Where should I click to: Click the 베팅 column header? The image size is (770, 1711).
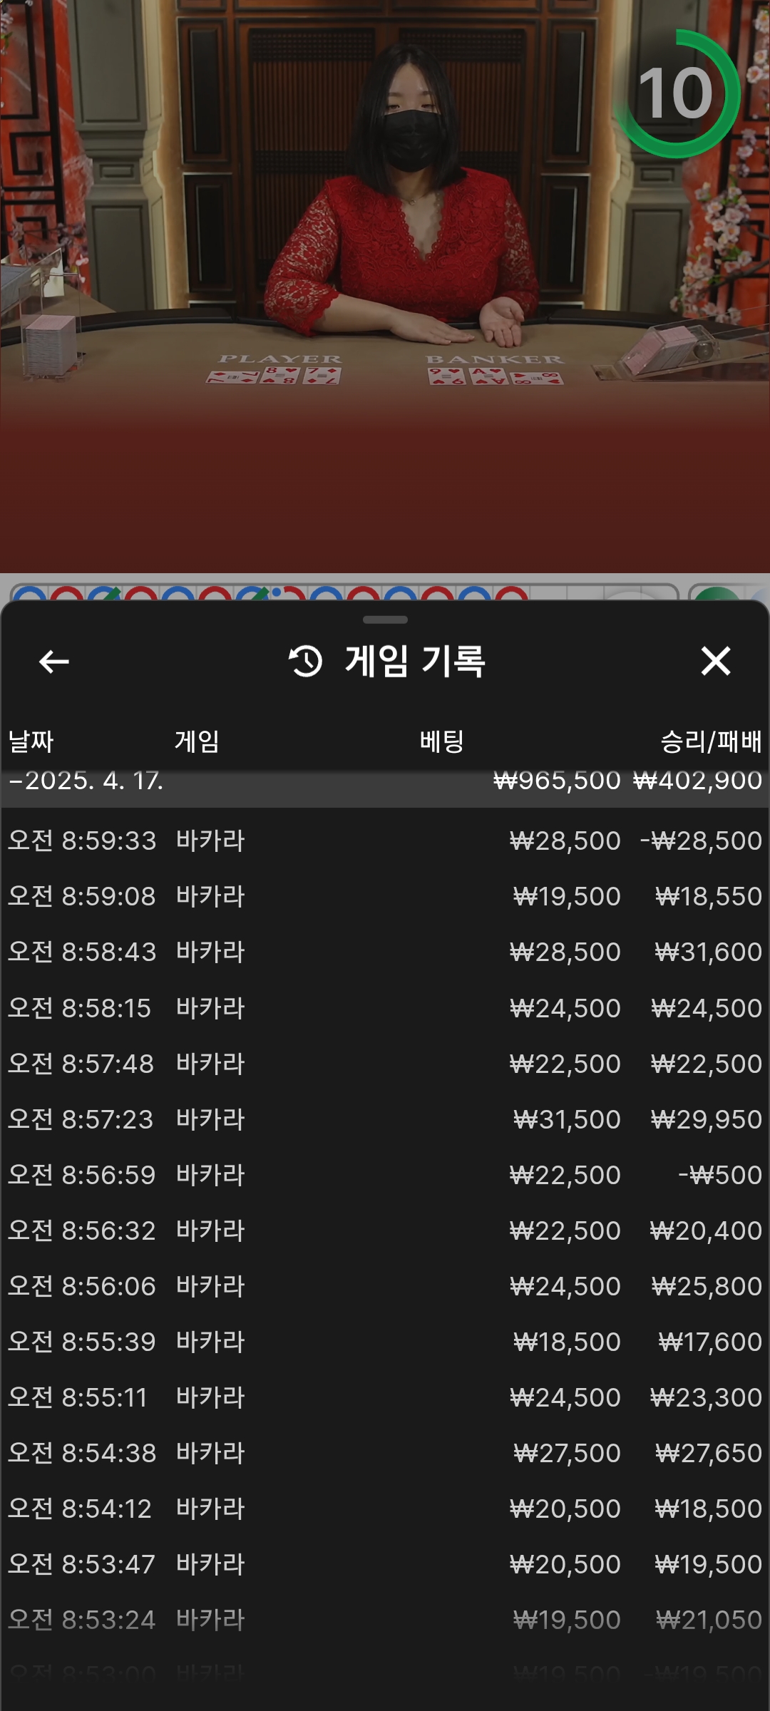point(441,741)
